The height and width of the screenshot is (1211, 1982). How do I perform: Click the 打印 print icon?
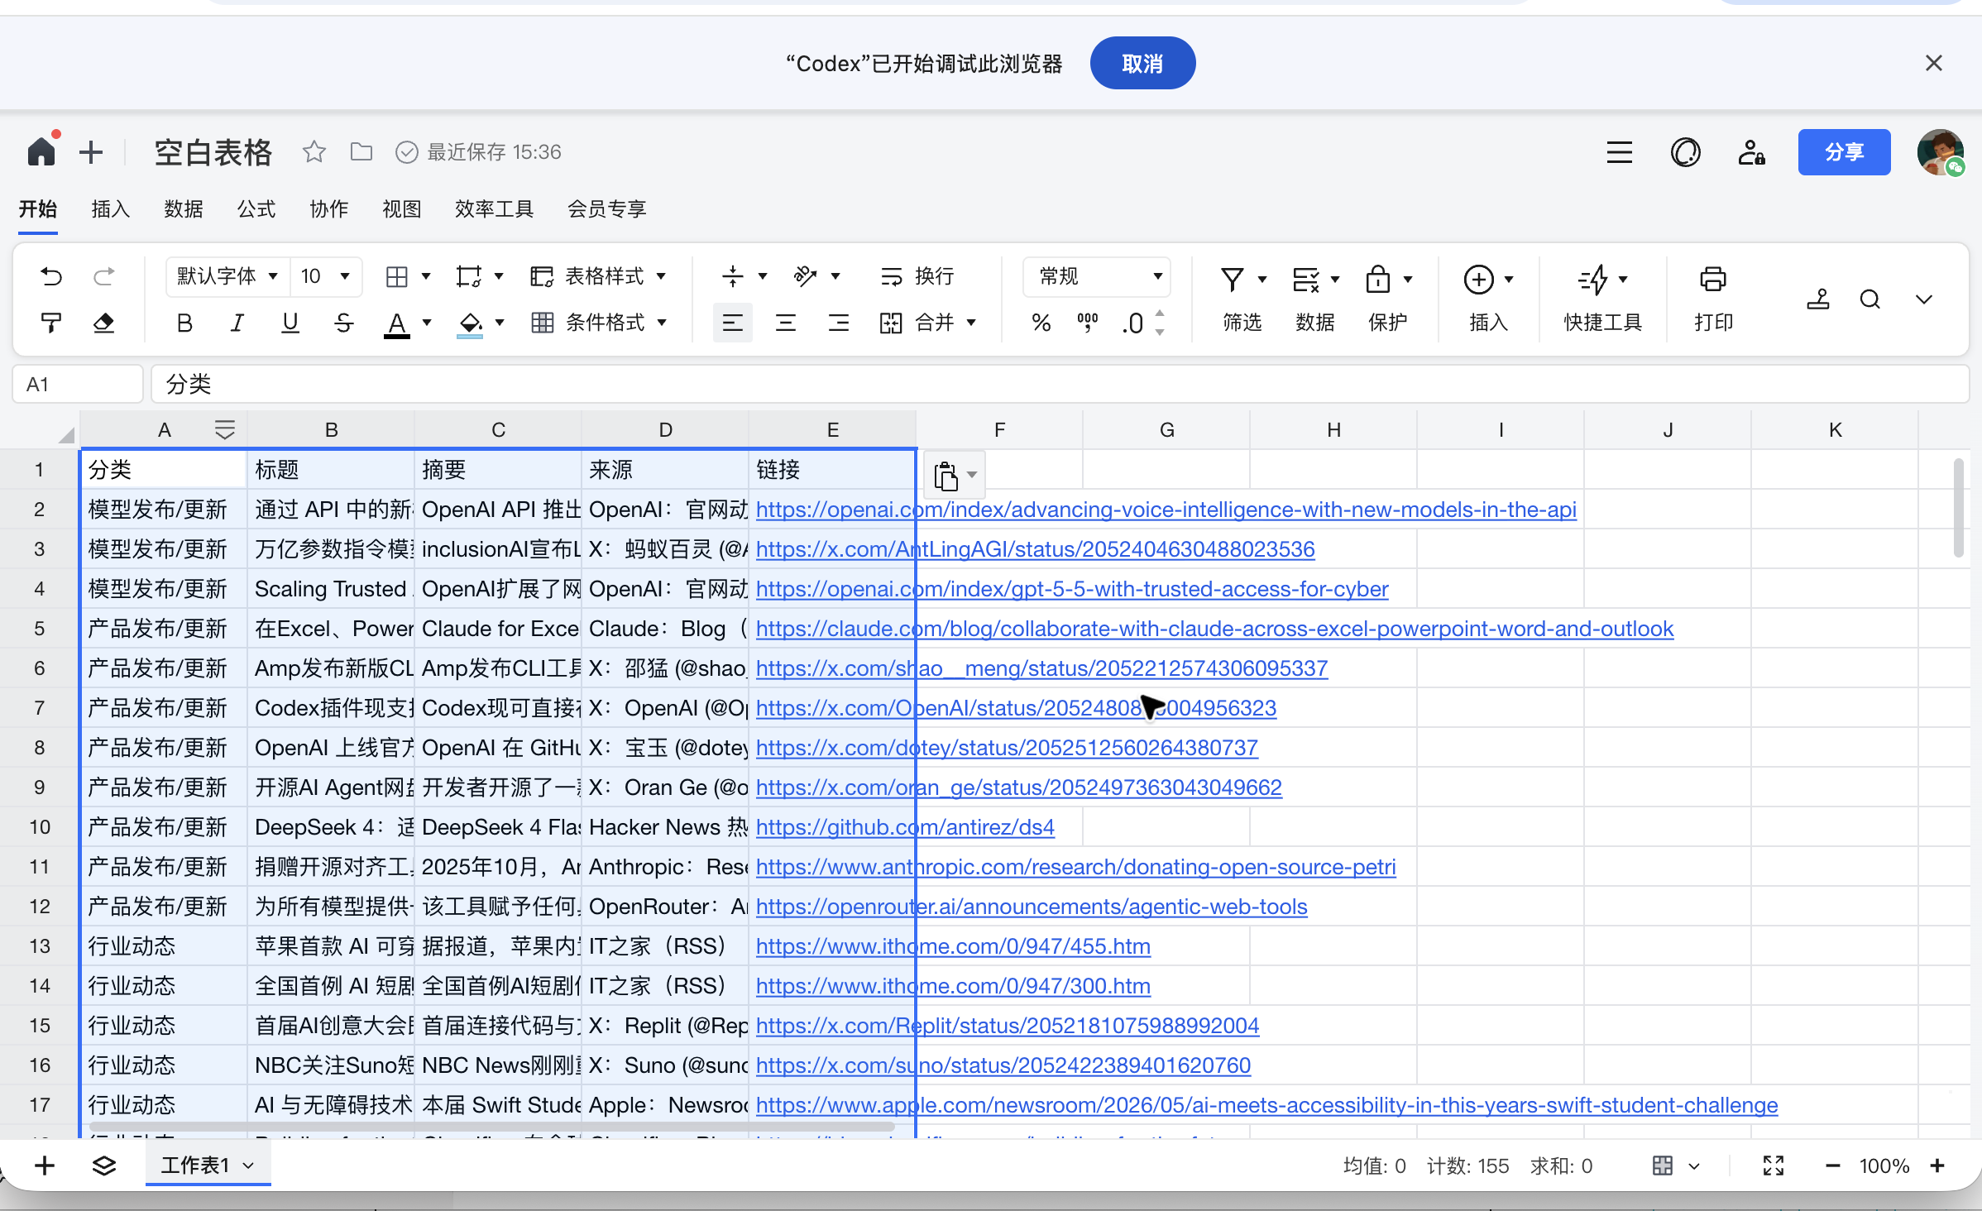tap(1713, 280)
